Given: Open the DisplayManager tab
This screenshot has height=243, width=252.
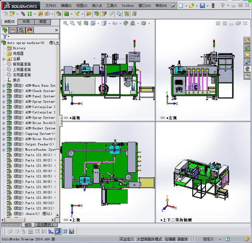Looking at the screenshot, I should (x=30, y=30).
